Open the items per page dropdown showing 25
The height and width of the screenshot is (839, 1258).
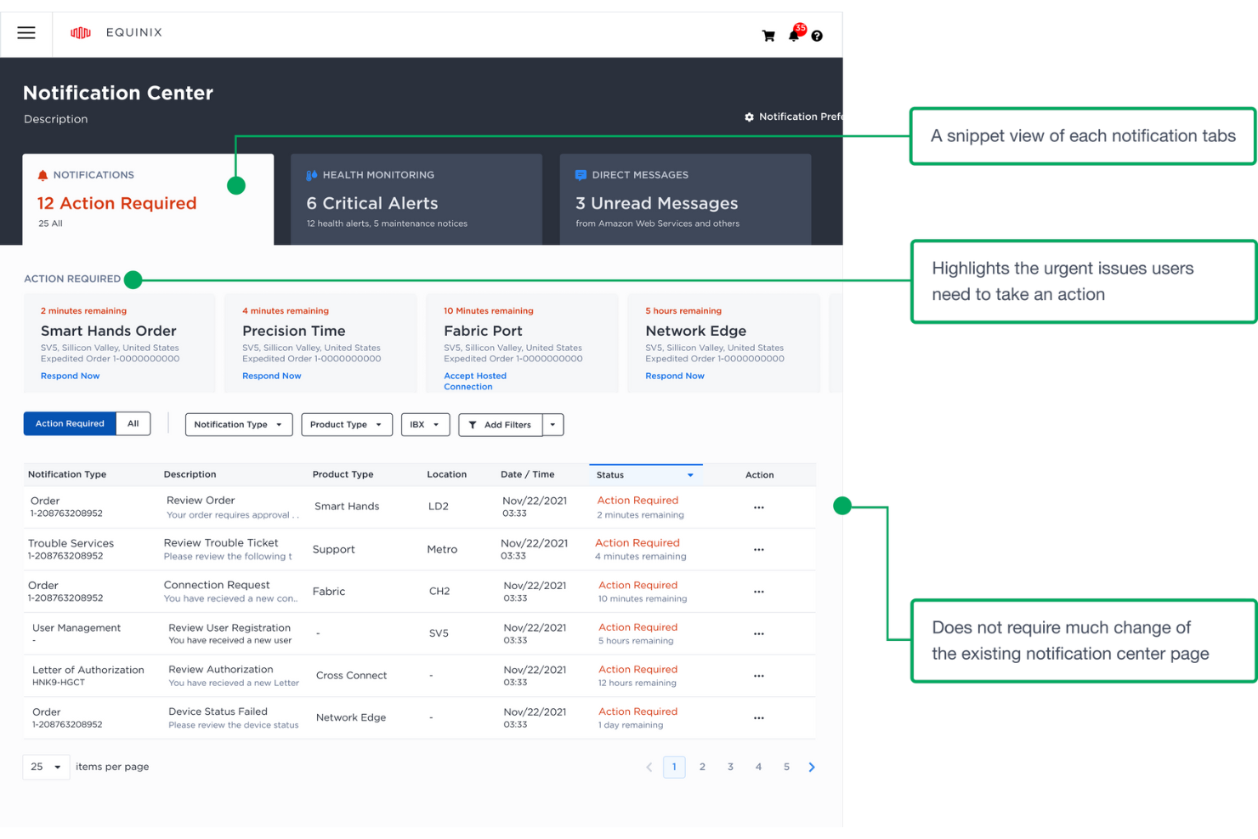pyautogui.click(x=44, y=766)
